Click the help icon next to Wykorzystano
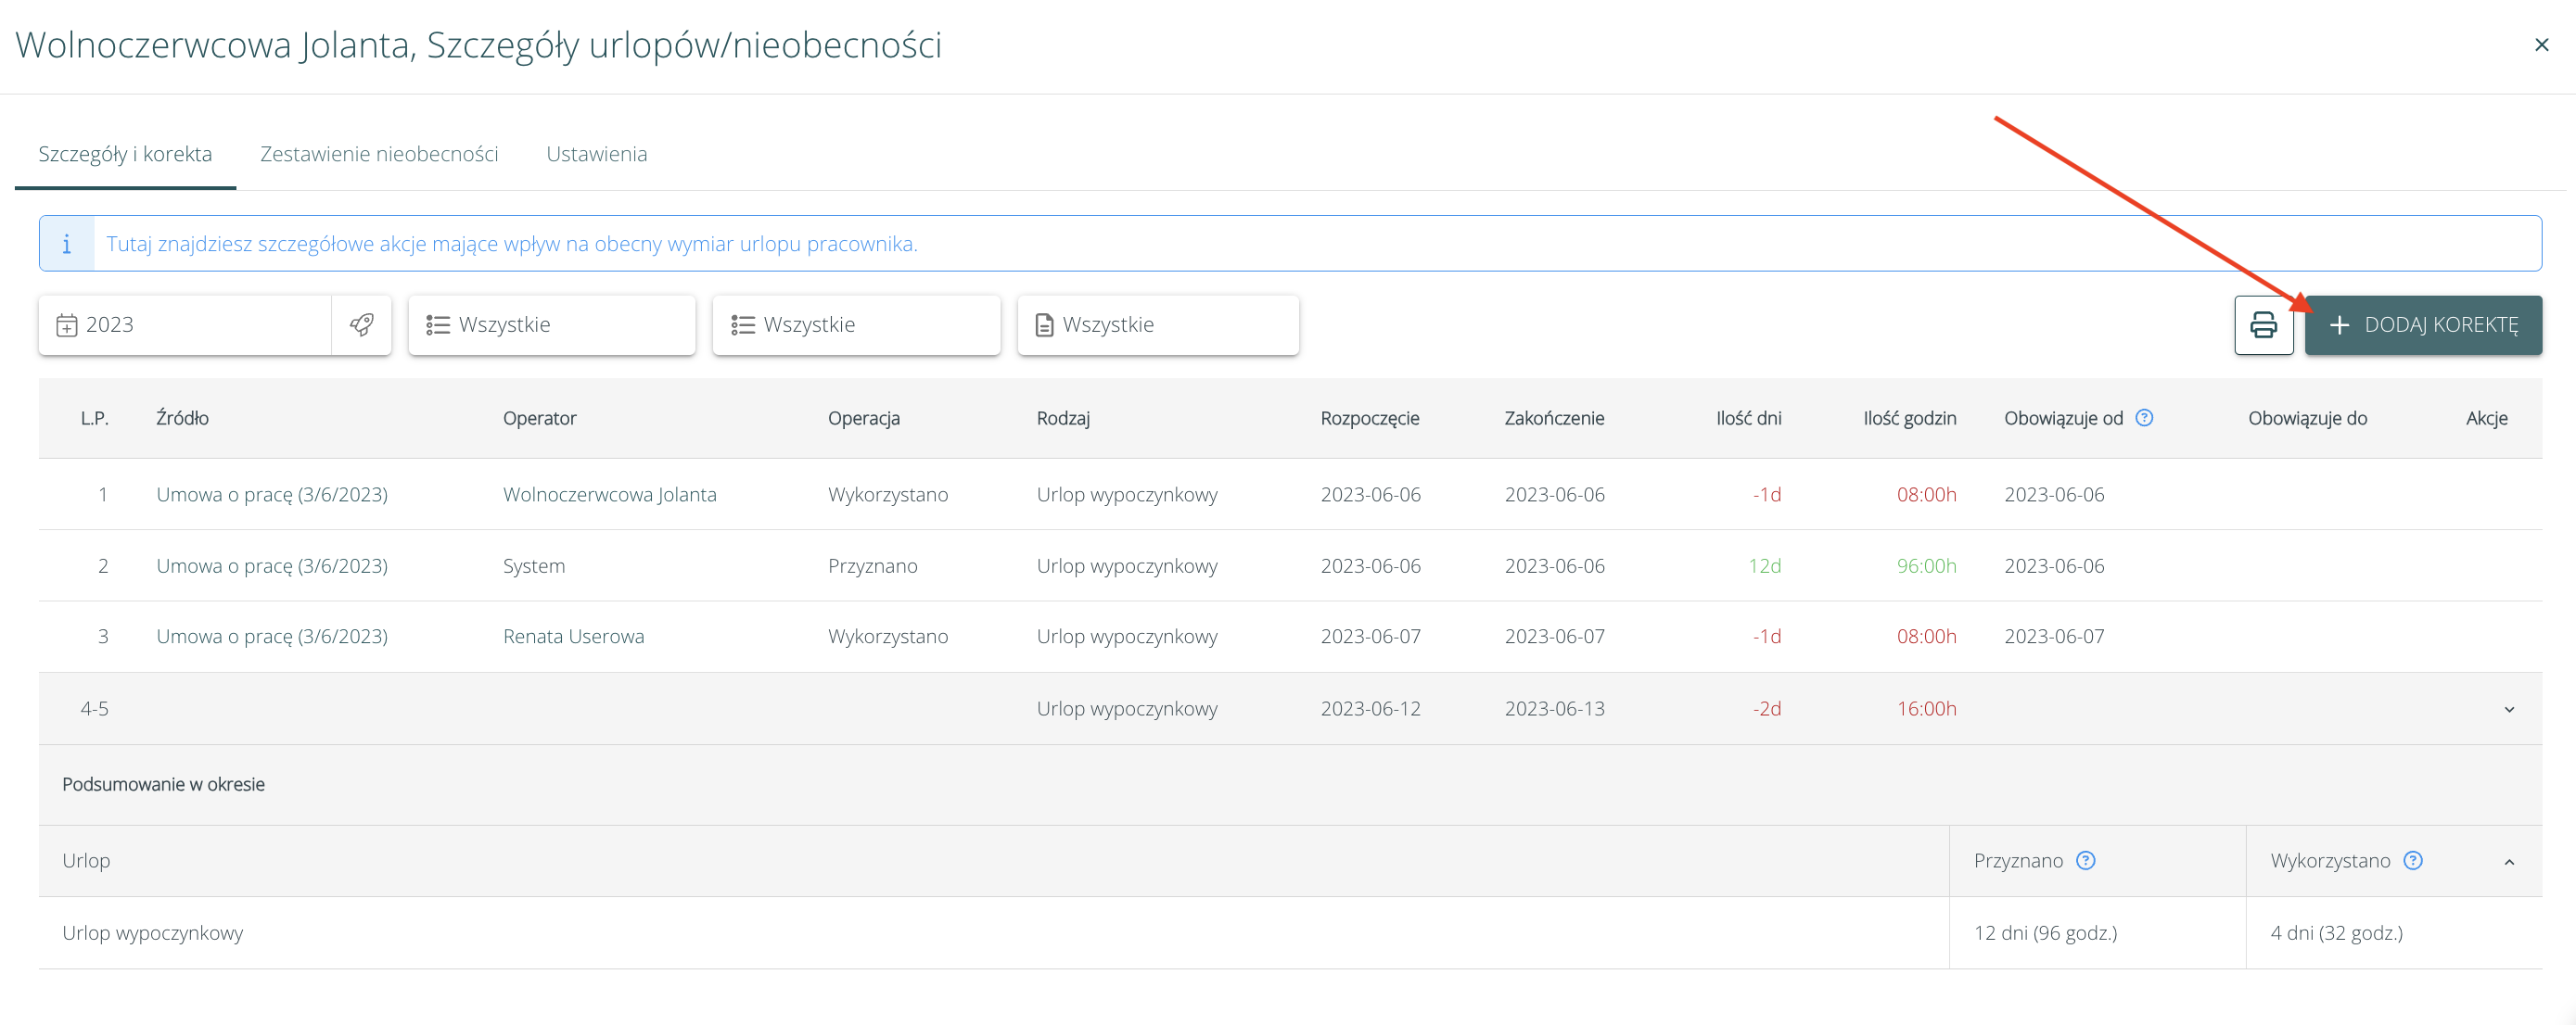Screen dimensions: 2576x1025 click(2412, 860)
